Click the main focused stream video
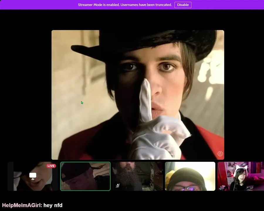Image resolution: width=264 pixels, height=211 pixels. pos(138,95)
